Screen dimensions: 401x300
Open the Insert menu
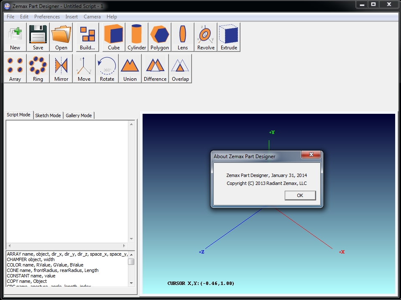click(72, 17)
